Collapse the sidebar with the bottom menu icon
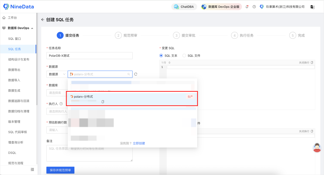Viewport: 324px width, 175px height. click(32, 170)
